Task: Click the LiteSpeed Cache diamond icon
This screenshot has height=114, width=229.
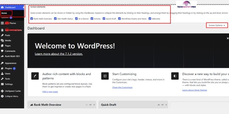Action: [x=2, y=91]
